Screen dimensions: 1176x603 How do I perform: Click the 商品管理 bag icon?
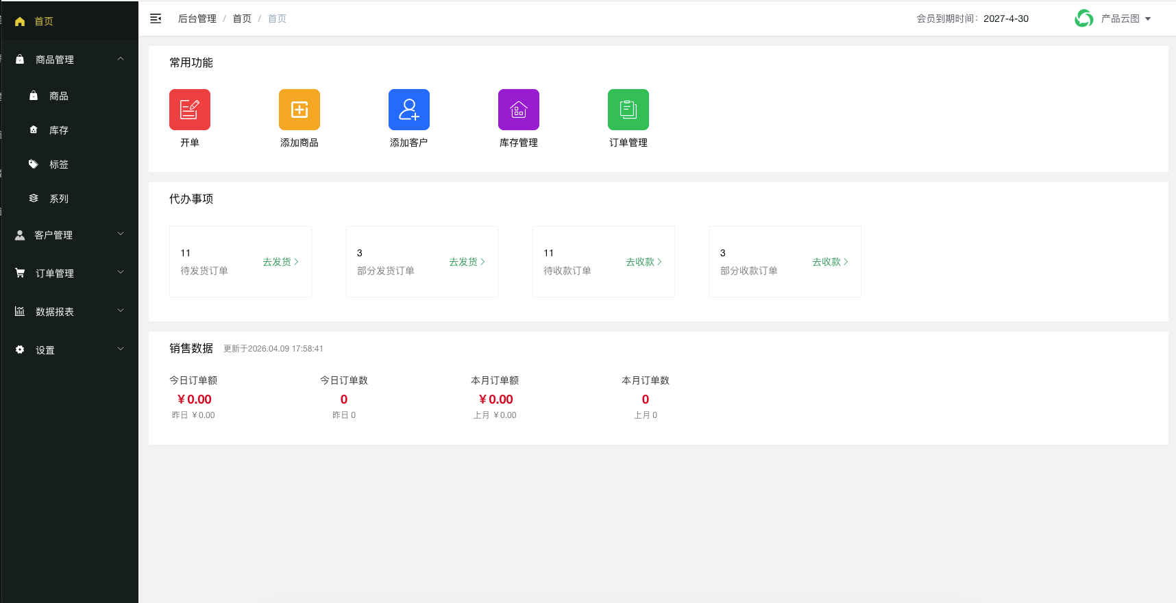(20, 60)
